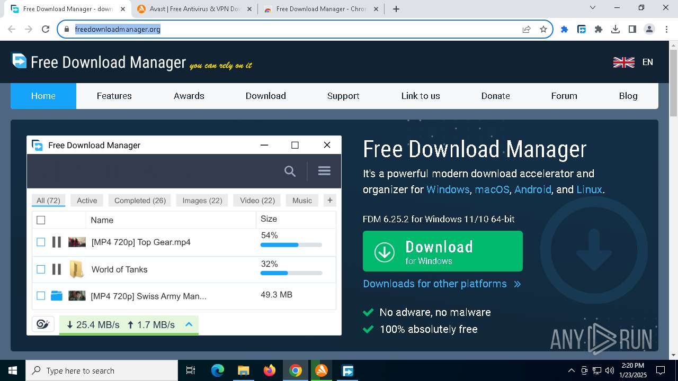Viewport: 678px width, 381px height.
Task: Open the Chrome three-dot menu
Action: click(666, 30)
